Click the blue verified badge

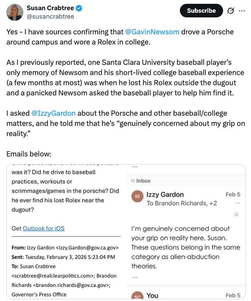[79, 8]
